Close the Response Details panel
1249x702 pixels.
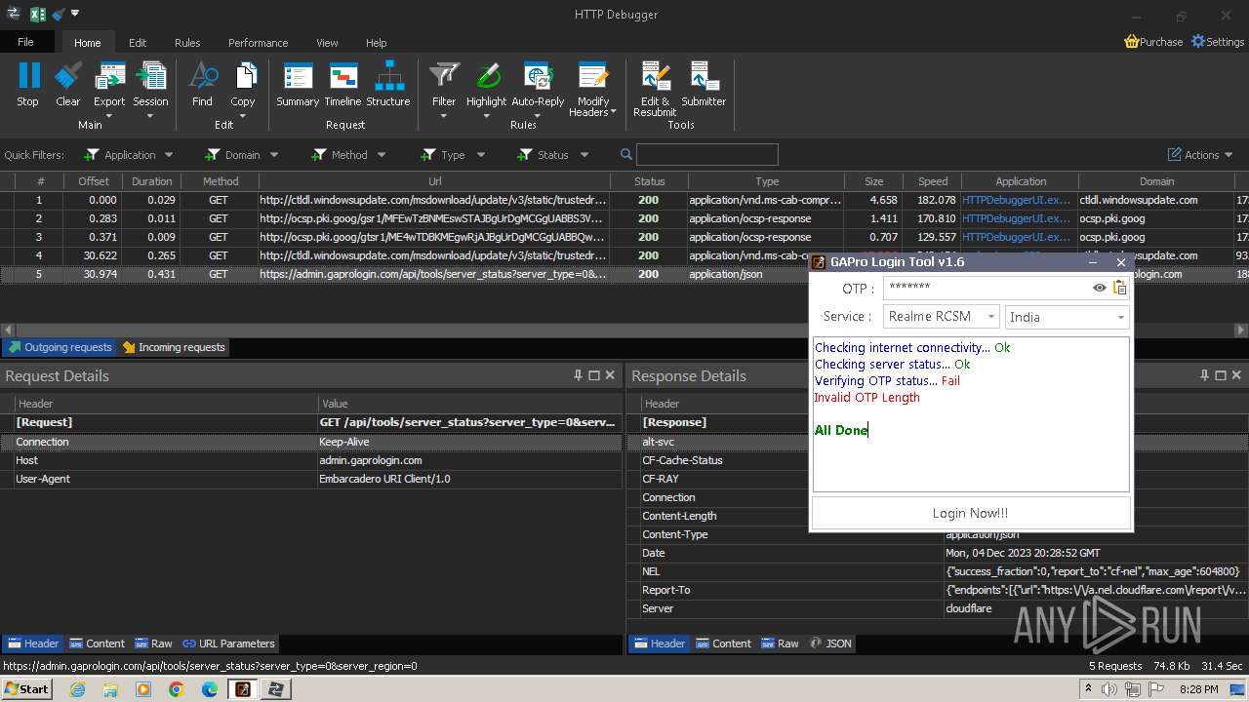pos(1236,375)
